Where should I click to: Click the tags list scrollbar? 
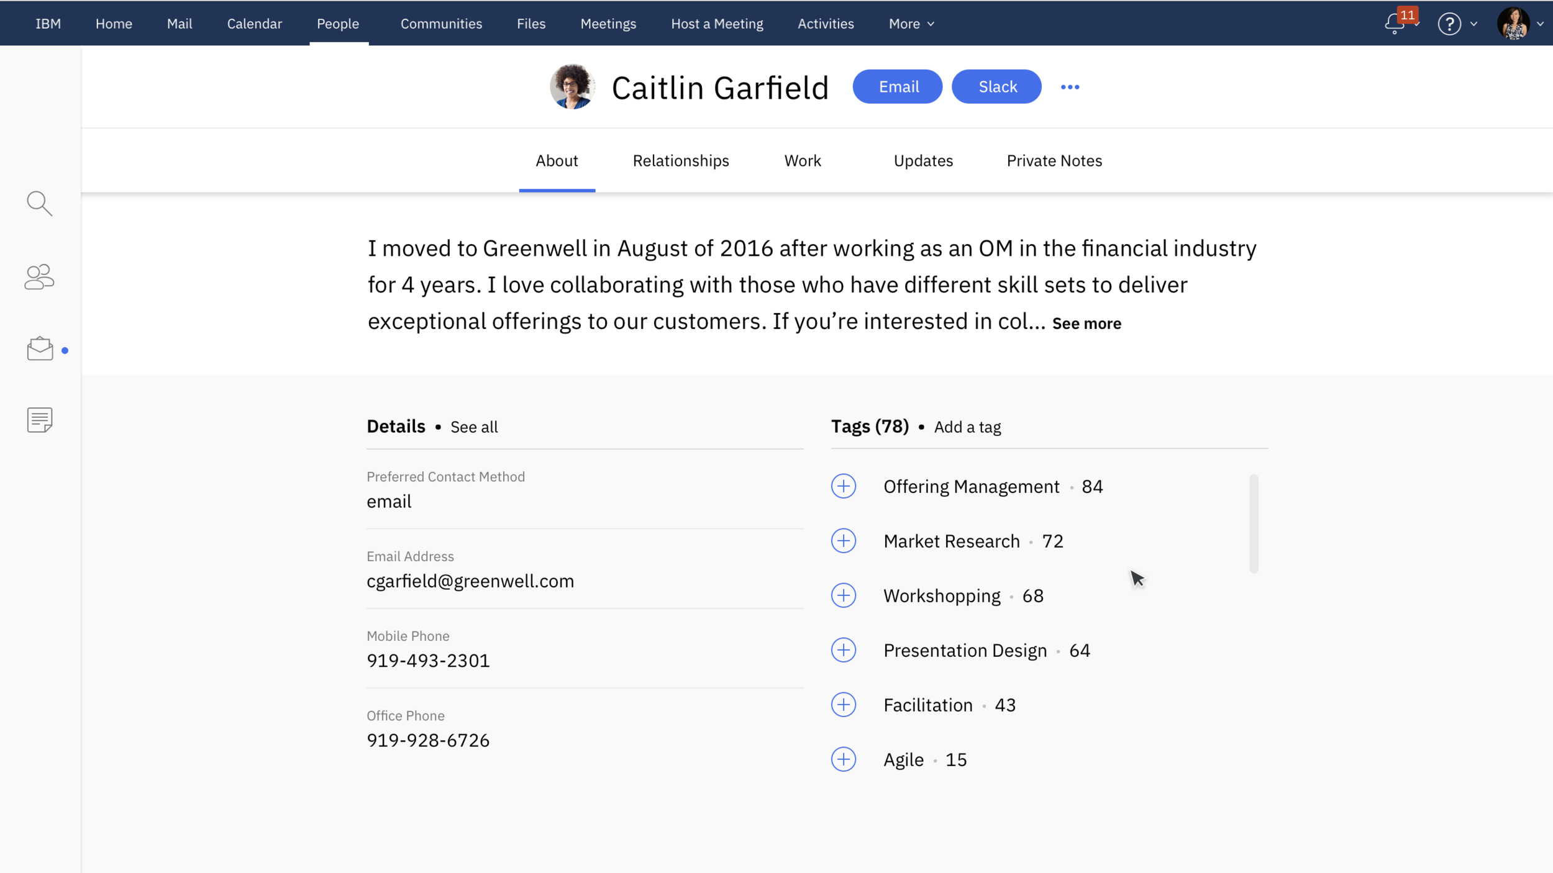point(1254,523)
